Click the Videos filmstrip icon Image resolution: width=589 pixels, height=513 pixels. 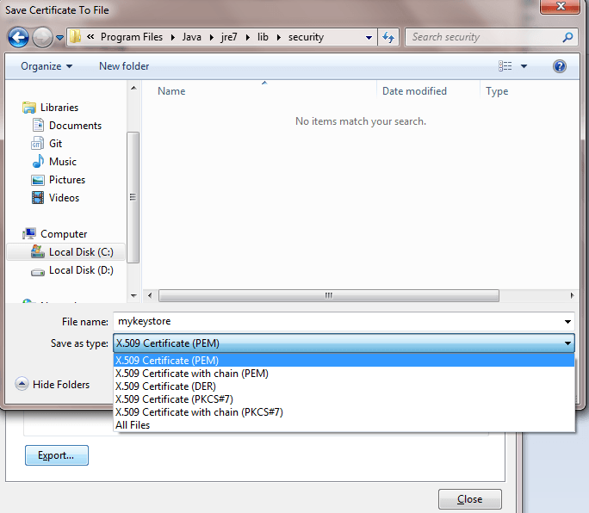[38, 197]
